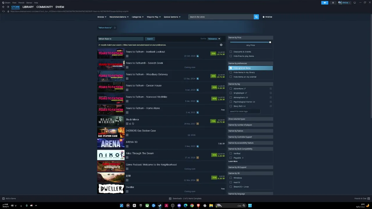The height and width of the screenshot is (209, 372).
Task: Filter by Adventure tag checkbox
Action: (x=231, y=89)
